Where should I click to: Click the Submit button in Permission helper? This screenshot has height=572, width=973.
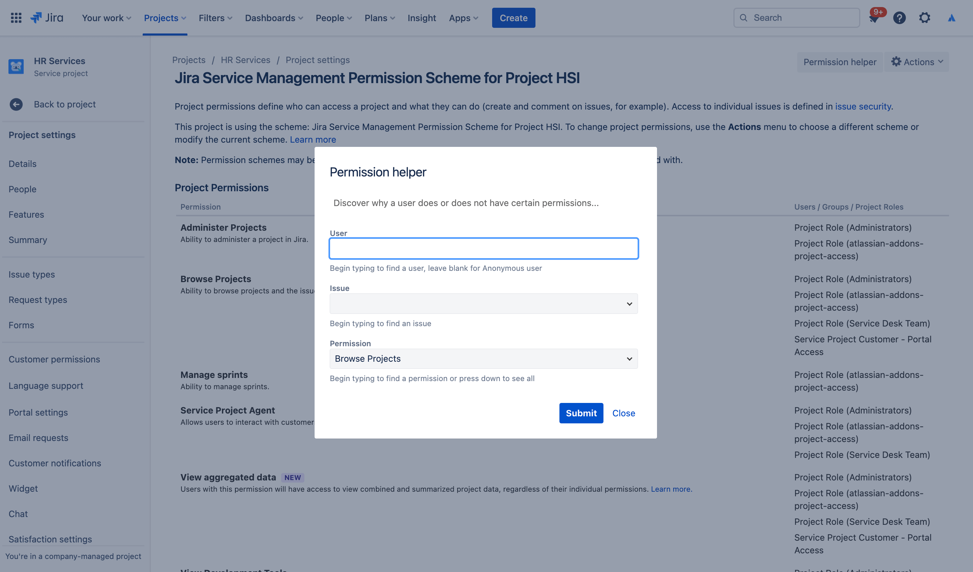(x=581, y=413)
